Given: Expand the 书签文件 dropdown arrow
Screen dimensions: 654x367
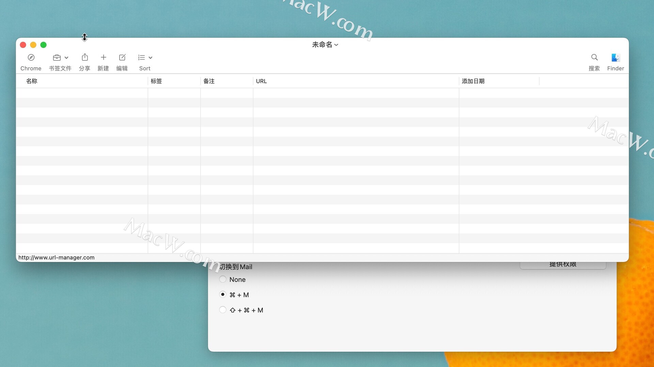Looking at the screenshot, I should (66, 58).
